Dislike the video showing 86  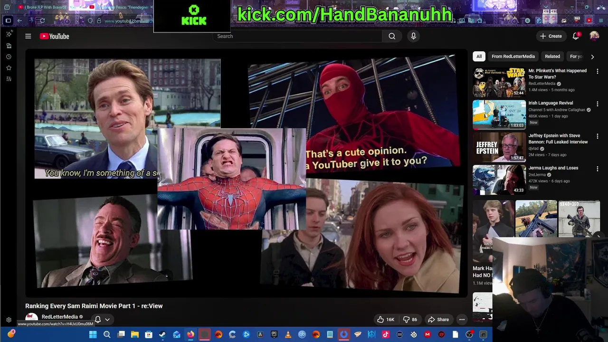[411, 320]
